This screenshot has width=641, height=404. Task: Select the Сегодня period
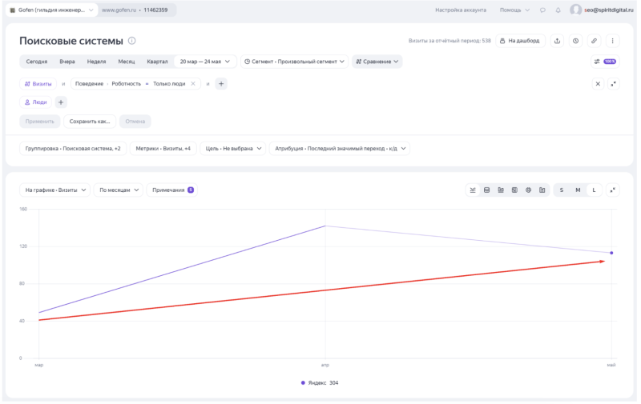[37, 62]
